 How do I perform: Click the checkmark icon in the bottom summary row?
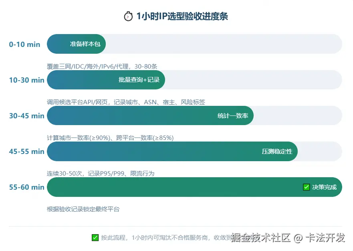tap(95, 238)
